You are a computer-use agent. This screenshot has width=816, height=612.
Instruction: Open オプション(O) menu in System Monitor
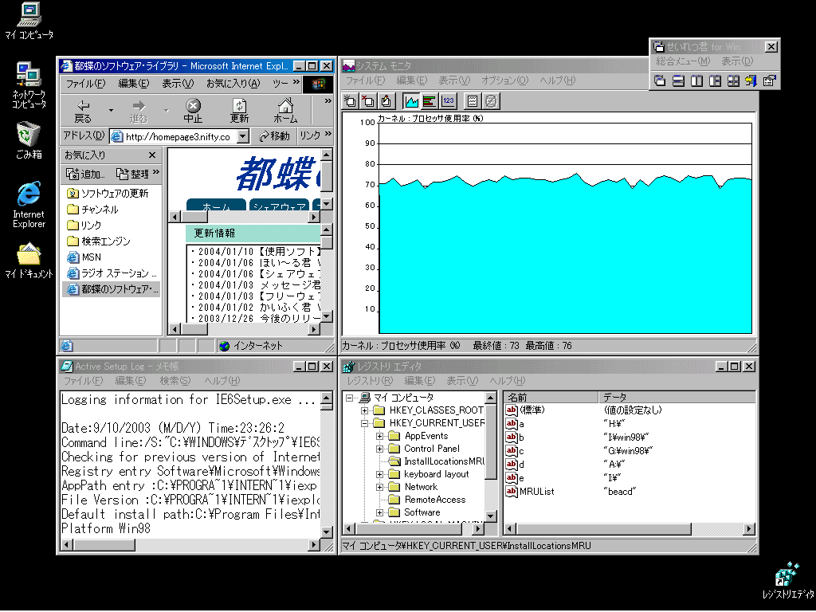tap(504, 80)
